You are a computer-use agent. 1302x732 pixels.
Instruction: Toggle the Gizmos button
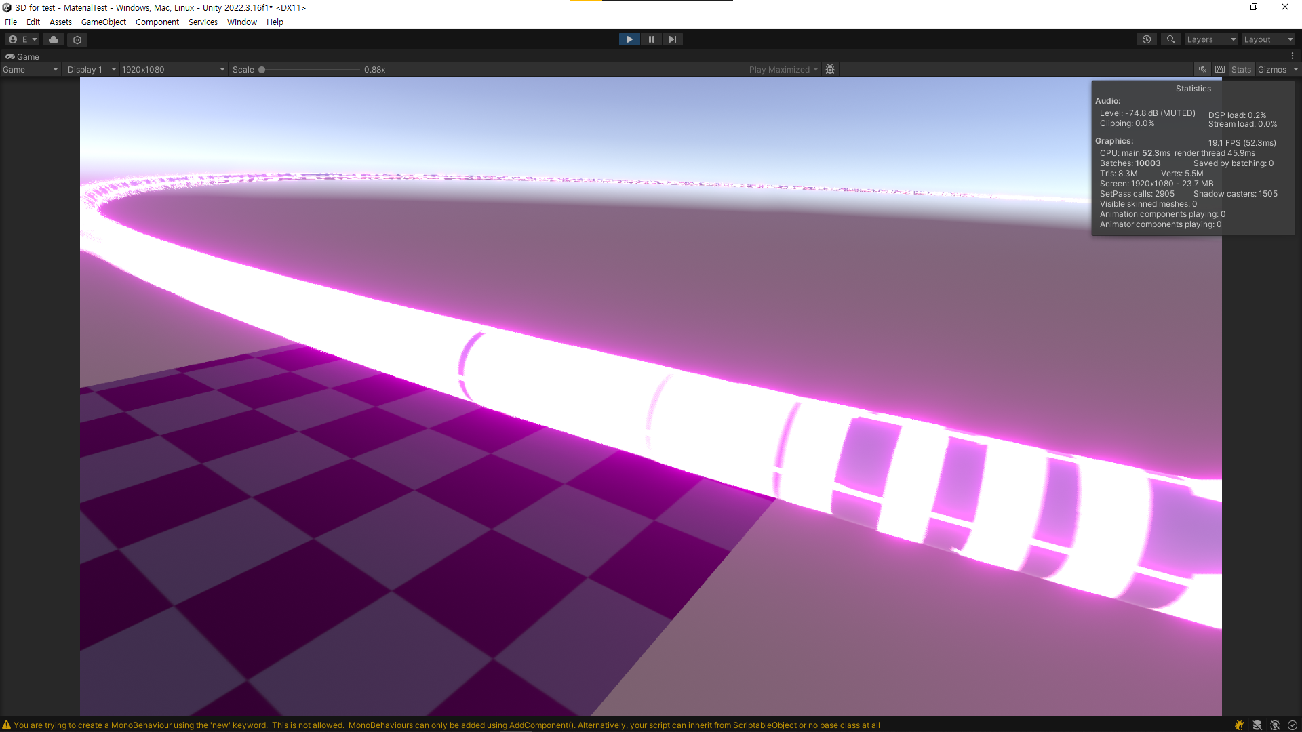click(1271, 69)
